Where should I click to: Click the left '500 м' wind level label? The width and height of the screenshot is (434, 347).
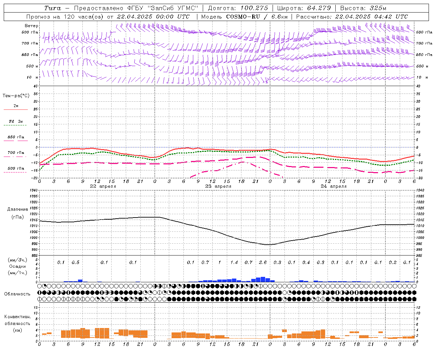pyautogui.click(x=32, y=66)
